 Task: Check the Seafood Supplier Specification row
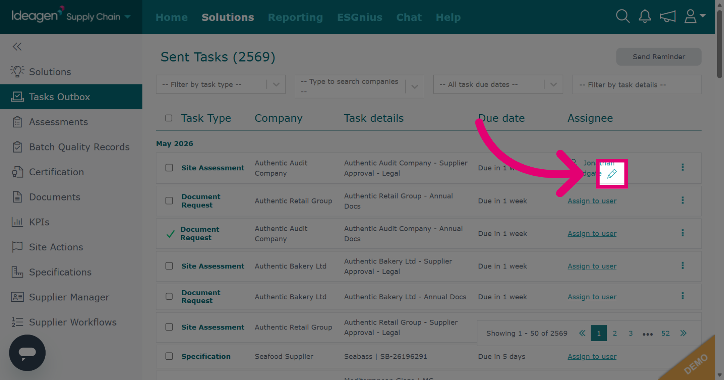[169, 356]
